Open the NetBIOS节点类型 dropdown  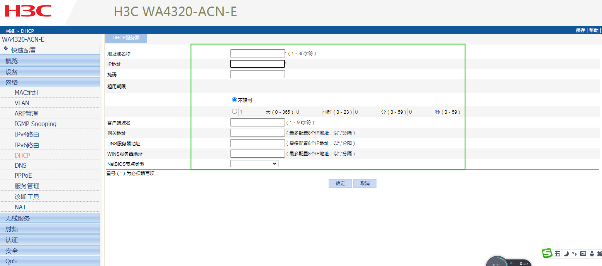coord(254,164)
